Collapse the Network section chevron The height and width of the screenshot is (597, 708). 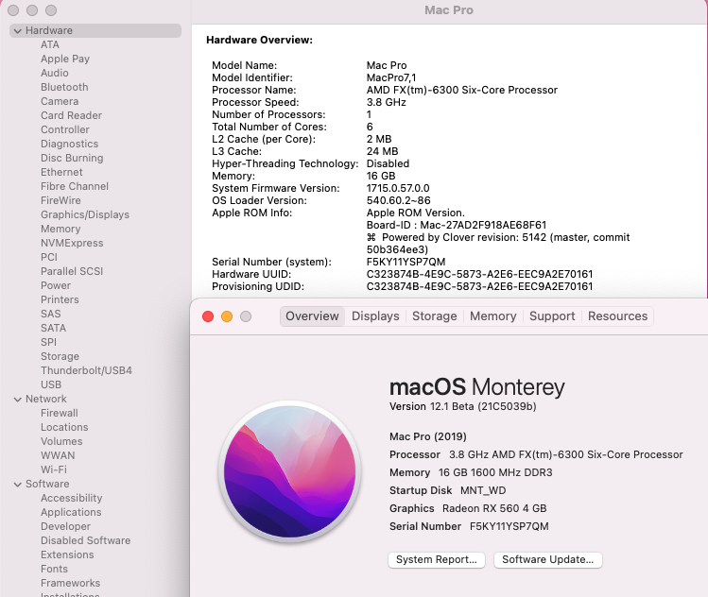(18, 400)
